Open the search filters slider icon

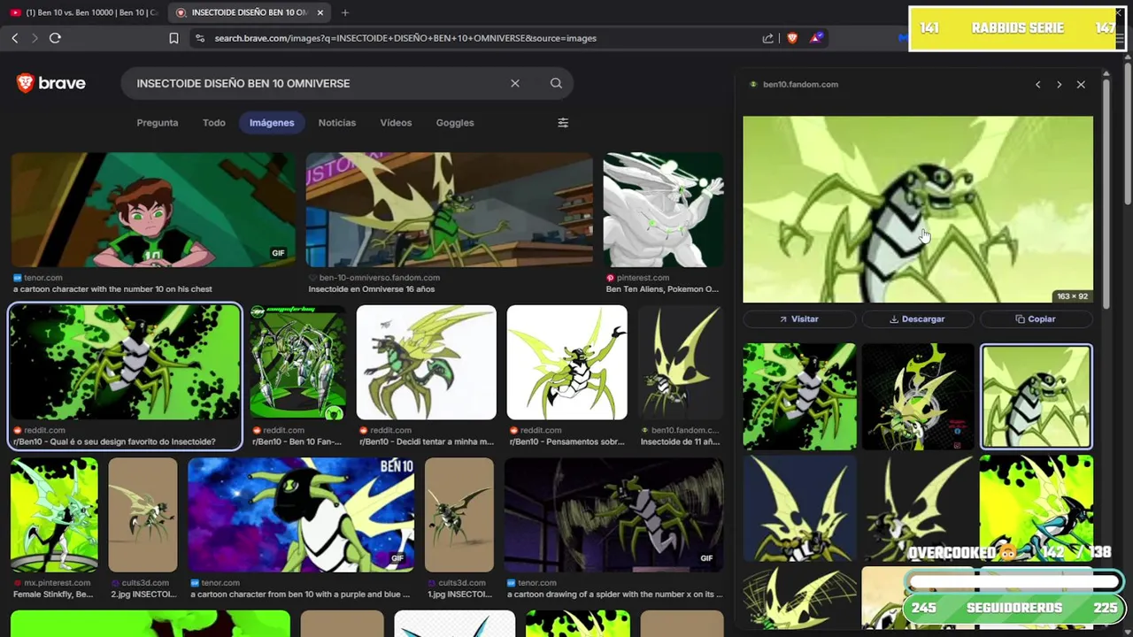point(563,123)
